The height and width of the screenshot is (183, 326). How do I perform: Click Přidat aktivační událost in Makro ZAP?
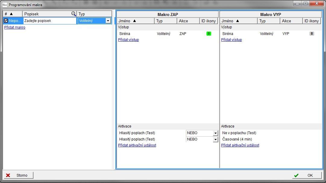(137, 145)
